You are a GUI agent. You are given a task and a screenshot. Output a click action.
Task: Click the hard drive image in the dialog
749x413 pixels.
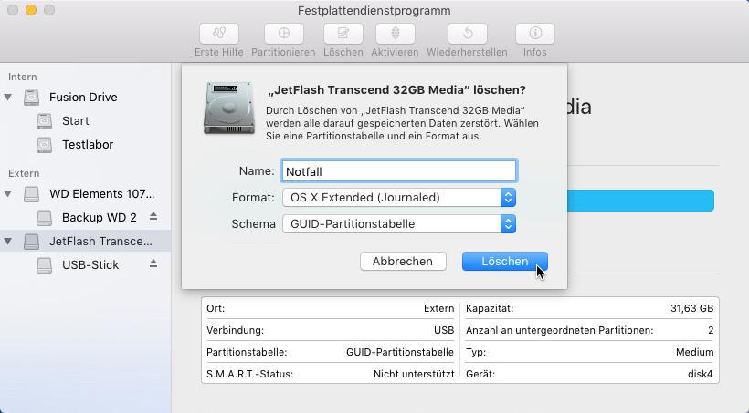[228, 108]
